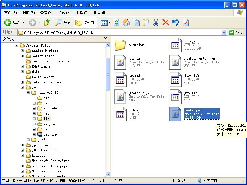Collapse the jdk1.6.0_13 tree node
This screenshot has height=185, width=247.
tap(28, 93)
